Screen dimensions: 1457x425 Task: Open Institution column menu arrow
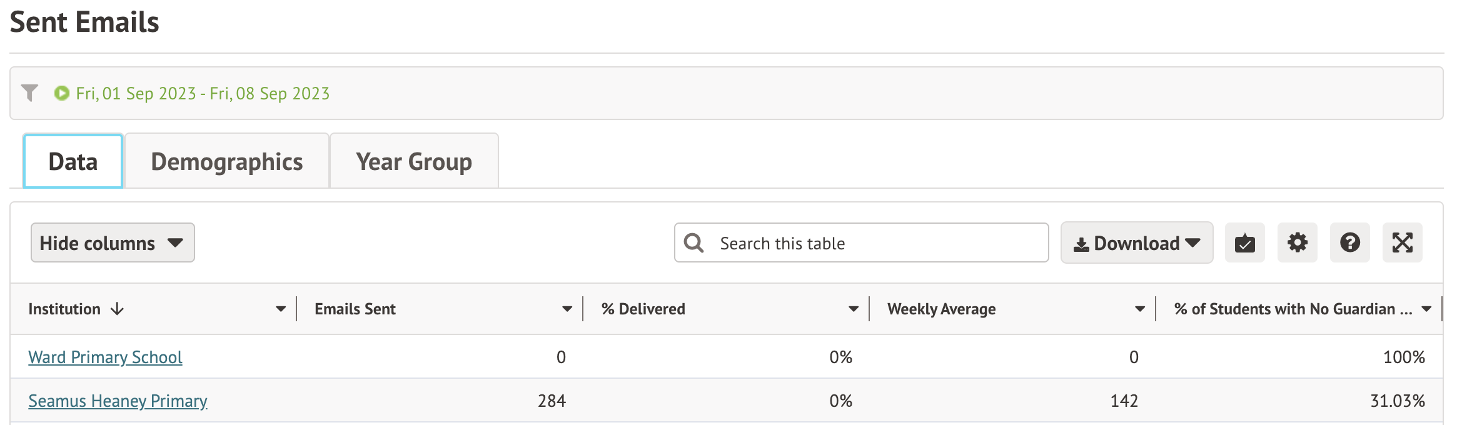(x=281, y=309)
